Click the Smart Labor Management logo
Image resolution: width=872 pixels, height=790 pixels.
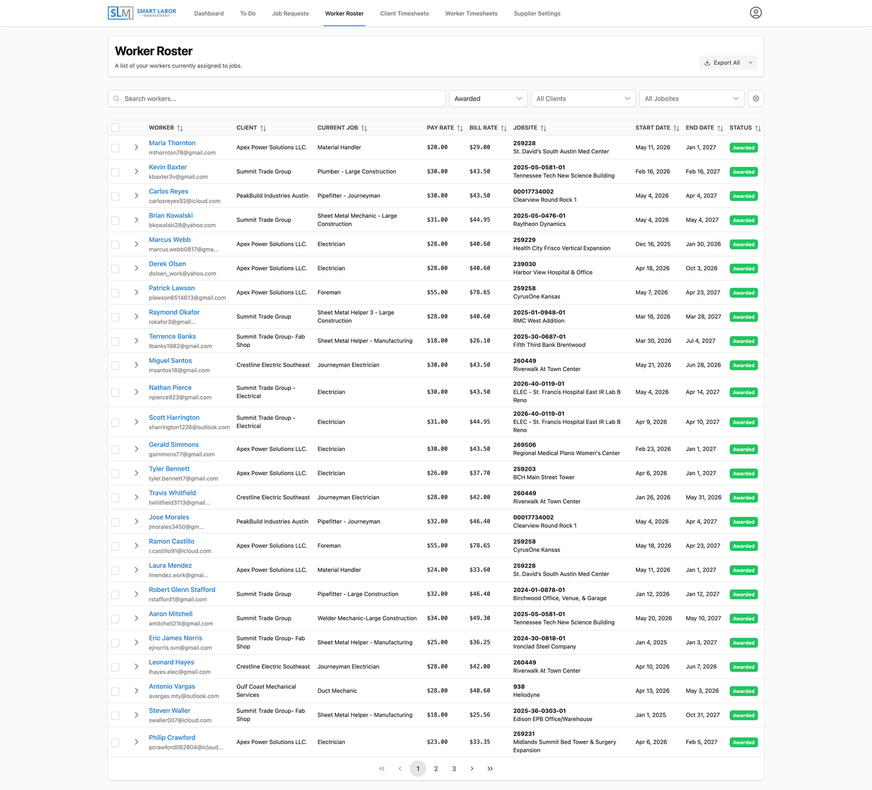(142, 13)
